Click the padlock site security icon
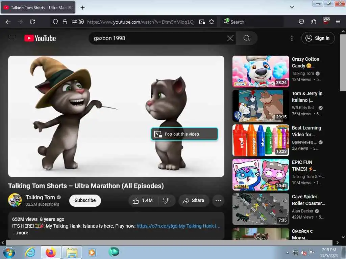The width and height of the screenshot is (346, 259). [65, 22]
